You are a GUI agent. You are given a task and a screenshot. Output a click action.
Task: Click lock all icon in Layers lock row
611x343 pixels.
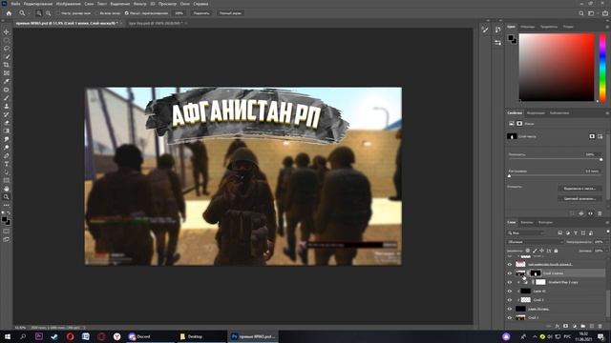tap(556, 251)
